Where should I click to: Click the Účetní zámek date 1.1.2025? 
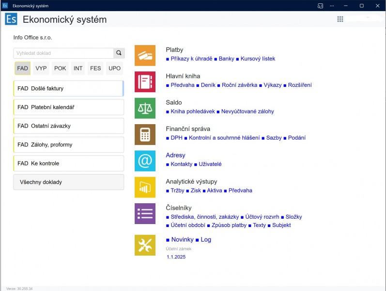pos(176,257)
